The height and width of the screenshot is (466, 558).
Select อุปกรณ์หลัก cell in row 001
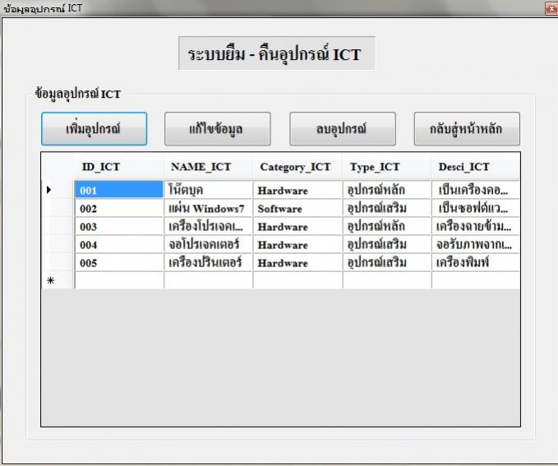coord(387,190)
